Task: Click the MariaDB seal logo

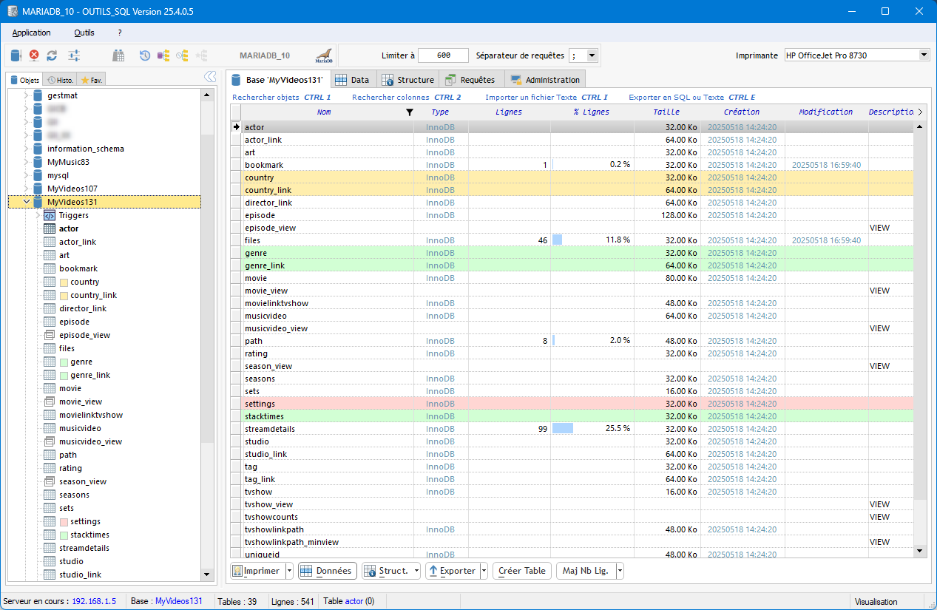Action: pos(323,55)
